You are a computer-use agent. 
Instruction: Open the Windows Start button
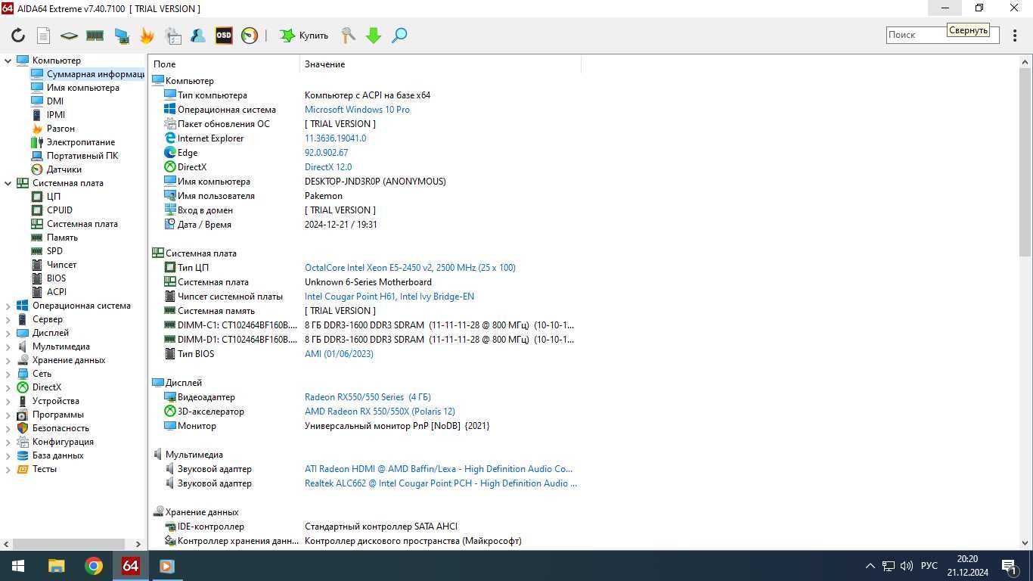[18, 566]
